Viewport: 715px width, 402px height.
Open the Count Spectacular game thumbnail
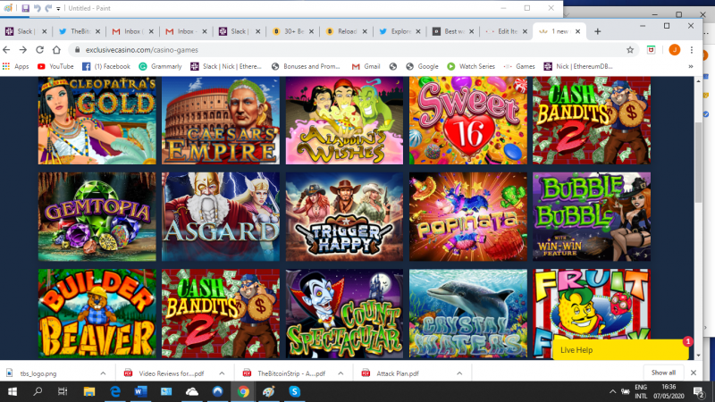pyautogui.click(x=344, y=314)
